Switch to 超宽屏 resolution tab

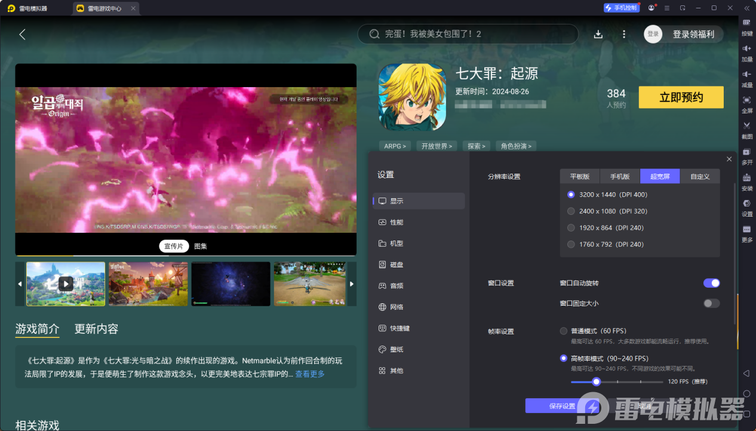pyautogui.click(x=660, y=176)
